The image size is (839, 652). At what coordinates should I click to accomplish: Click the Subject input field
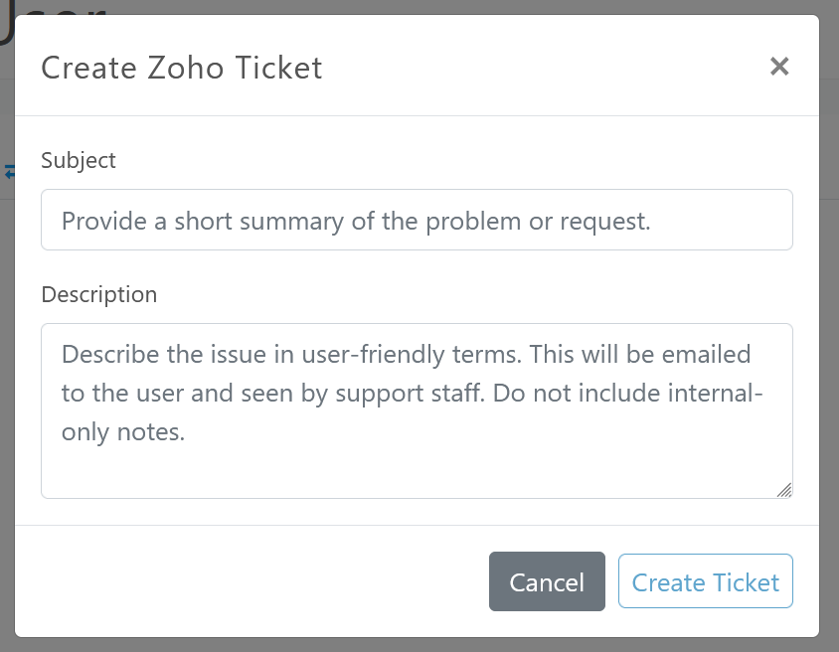[x=417, y=220]
